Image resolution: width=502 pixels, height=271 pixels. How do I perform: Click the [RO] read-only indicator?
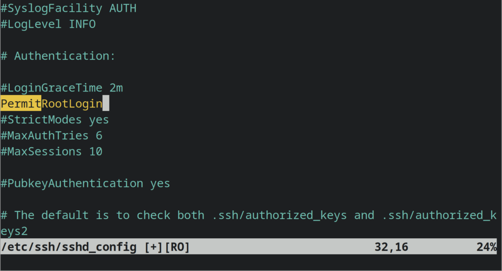click(176, 247)
